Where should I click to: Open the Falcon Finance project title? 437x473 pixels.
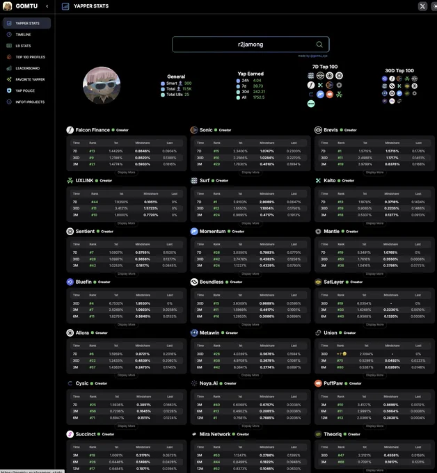click(x=93, y=130)
